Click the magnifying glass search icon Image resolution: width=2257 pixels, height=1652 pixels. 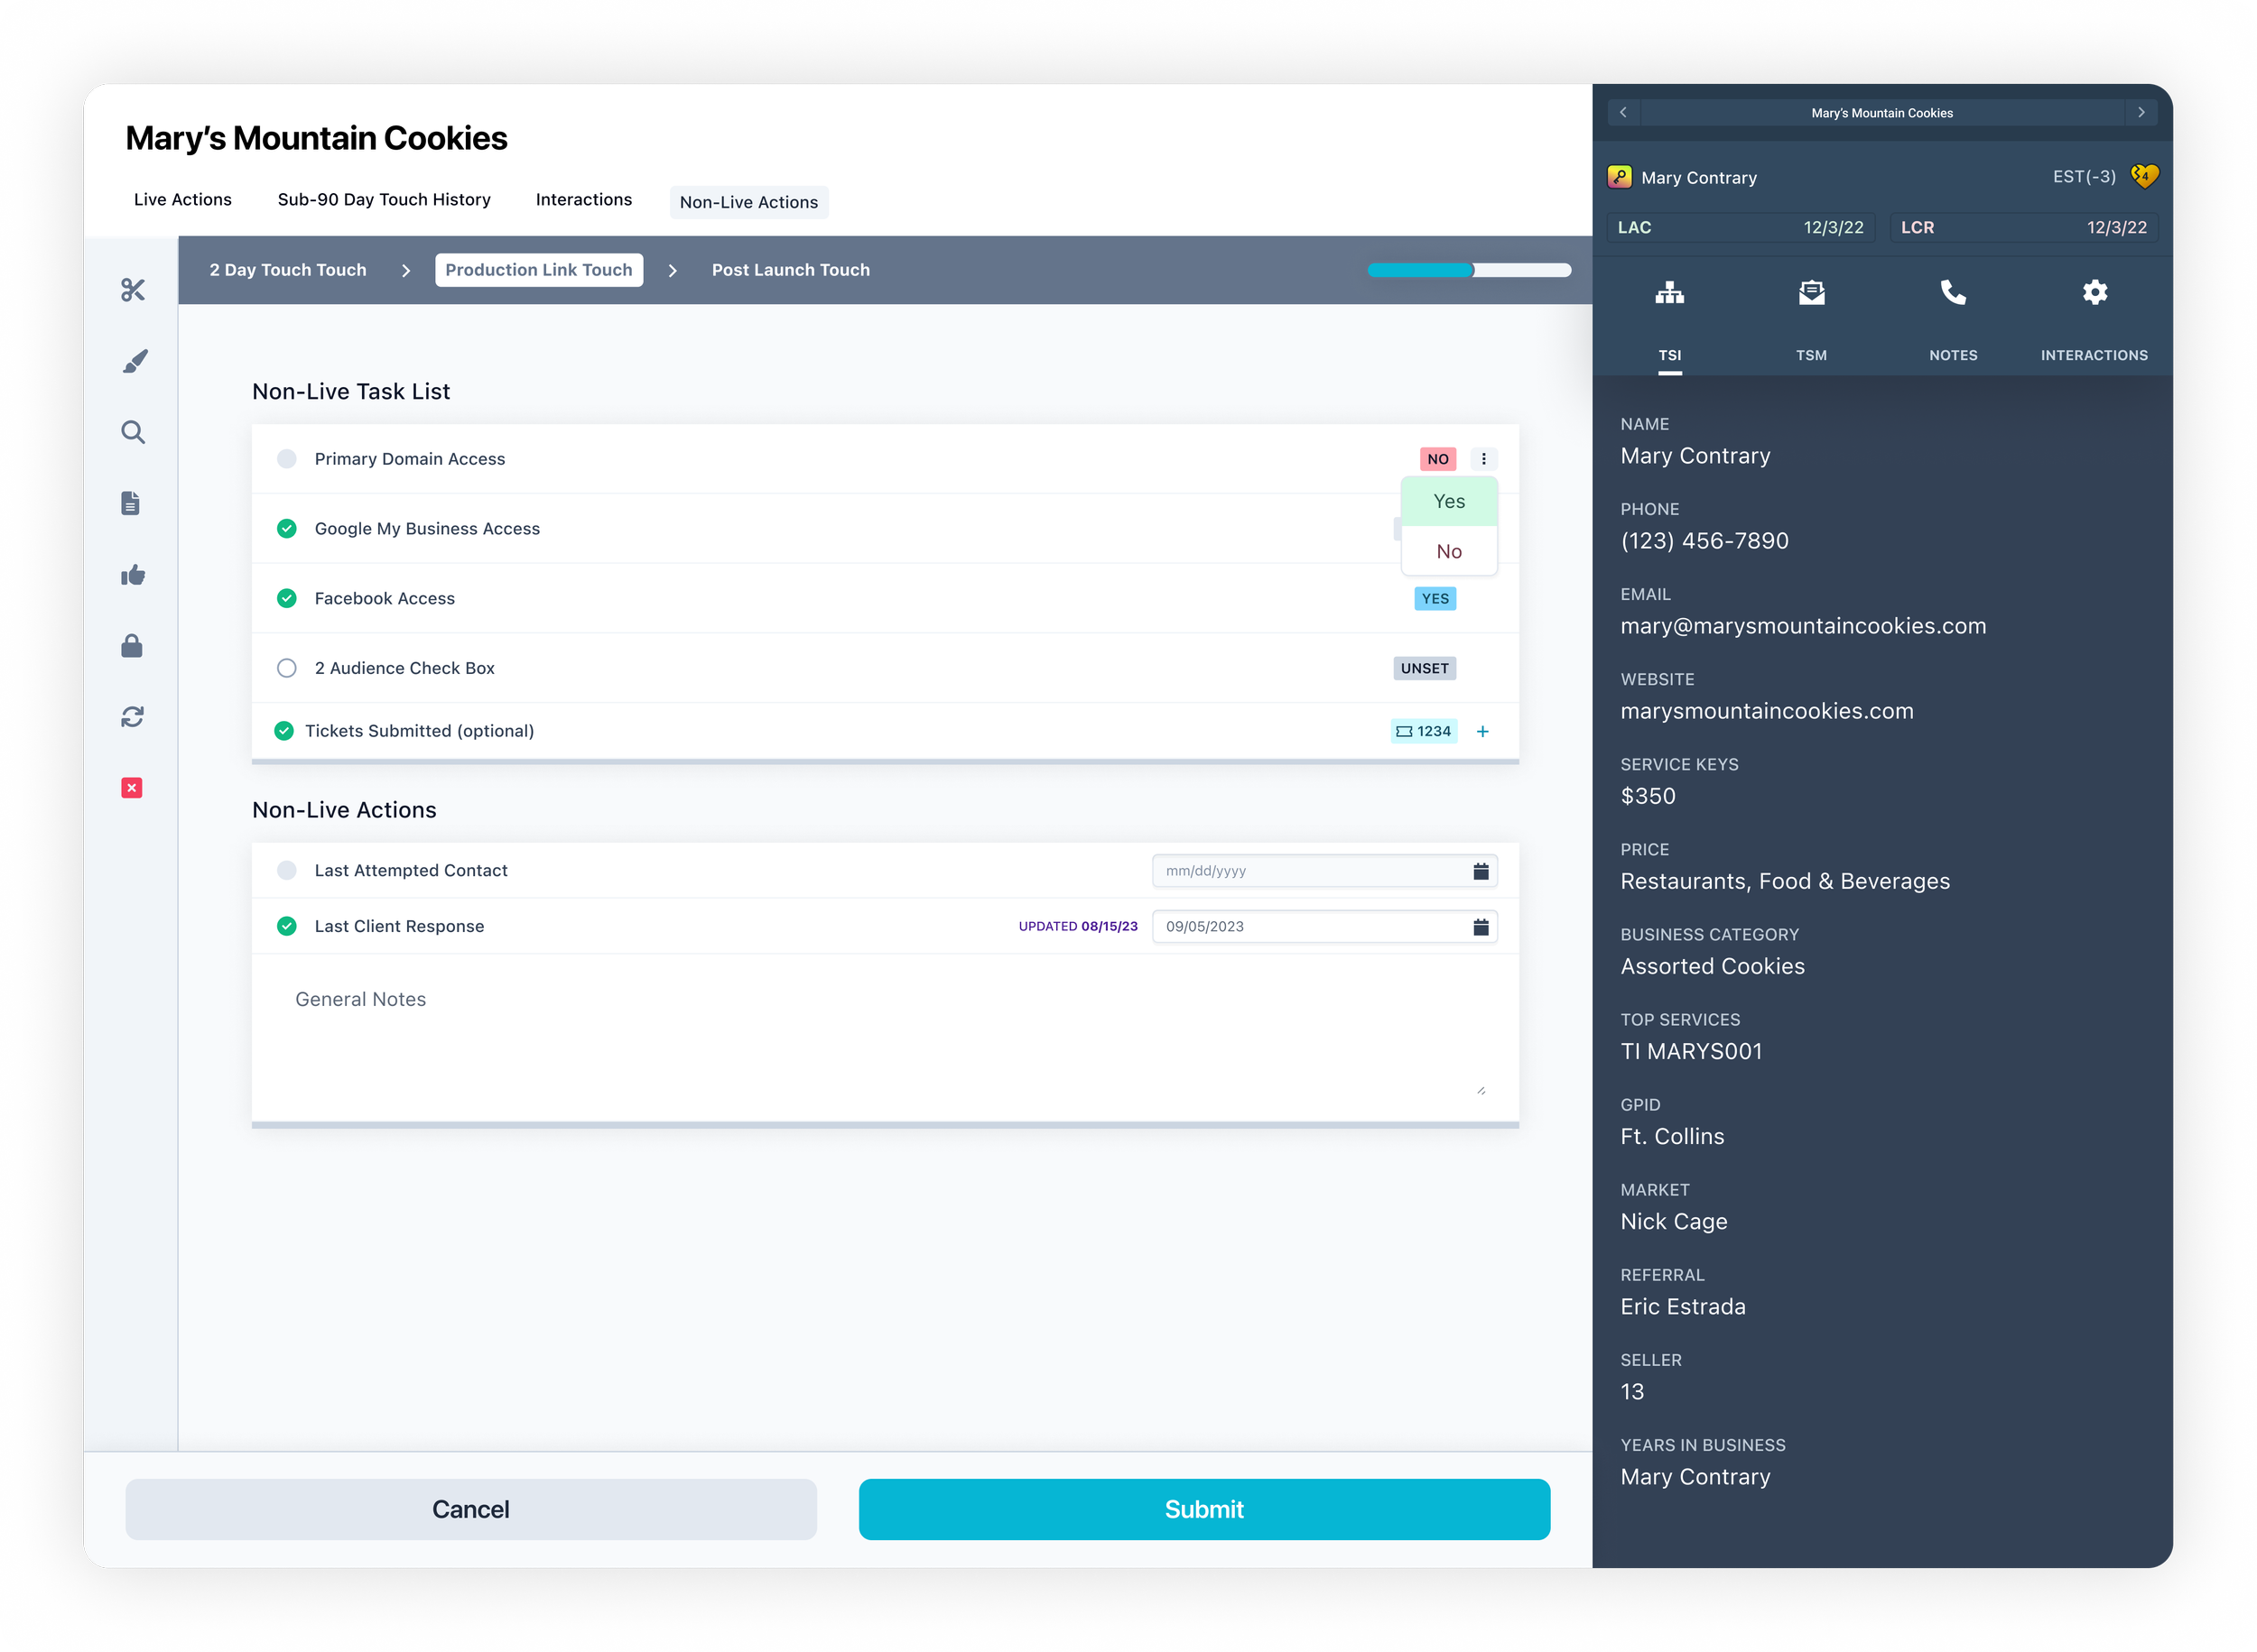[x=133, y=432]
